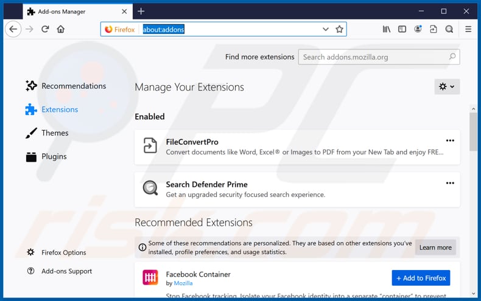Open Firefox Options link
Screen dimensions: 481x301
(57, 252)
